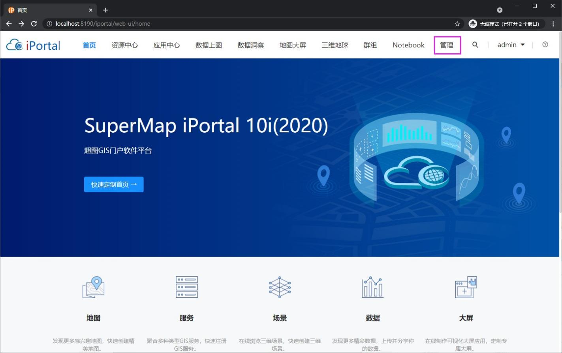Open 应用中心 menu item
562x353 pixels.
(167, 45)
